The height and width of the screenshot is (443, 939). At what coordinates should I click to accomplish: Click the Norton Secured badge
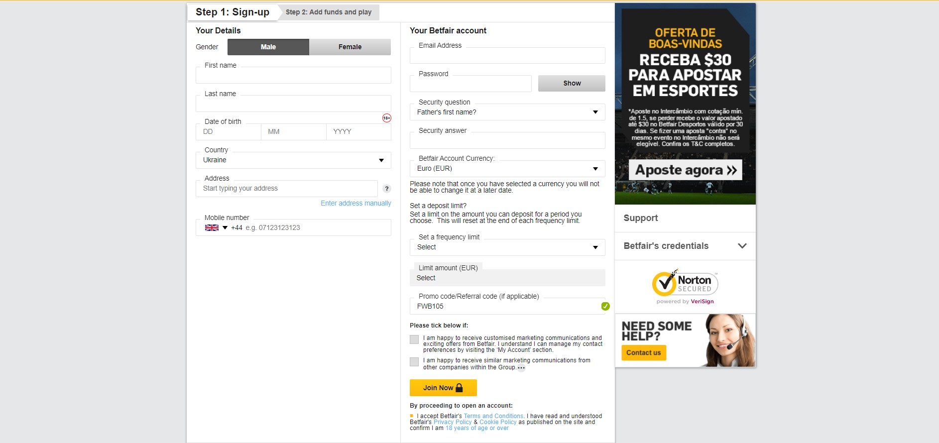[x=685, y=286]
